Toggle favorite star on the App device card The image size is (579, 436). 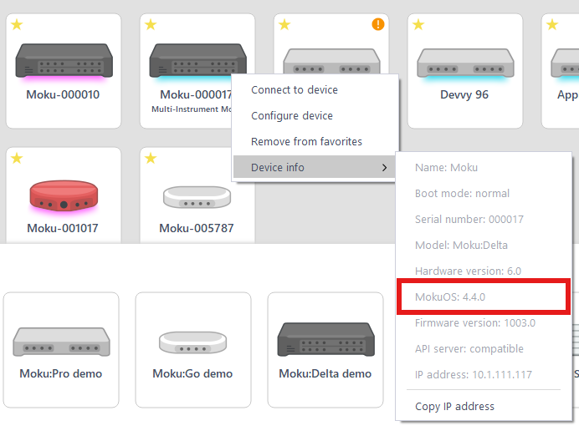point(552,25)
